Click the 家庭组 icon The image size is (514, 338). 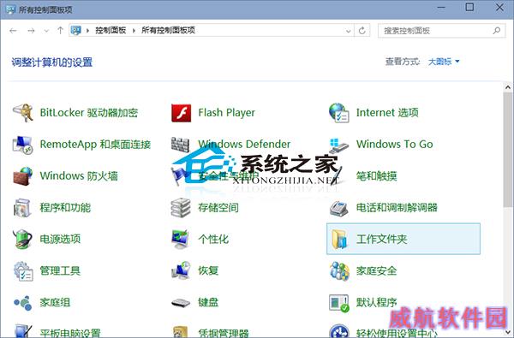tap(22, 303)
